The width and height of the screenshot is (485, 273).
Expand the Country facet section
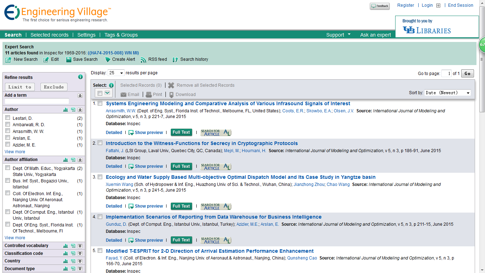point(80,261)
